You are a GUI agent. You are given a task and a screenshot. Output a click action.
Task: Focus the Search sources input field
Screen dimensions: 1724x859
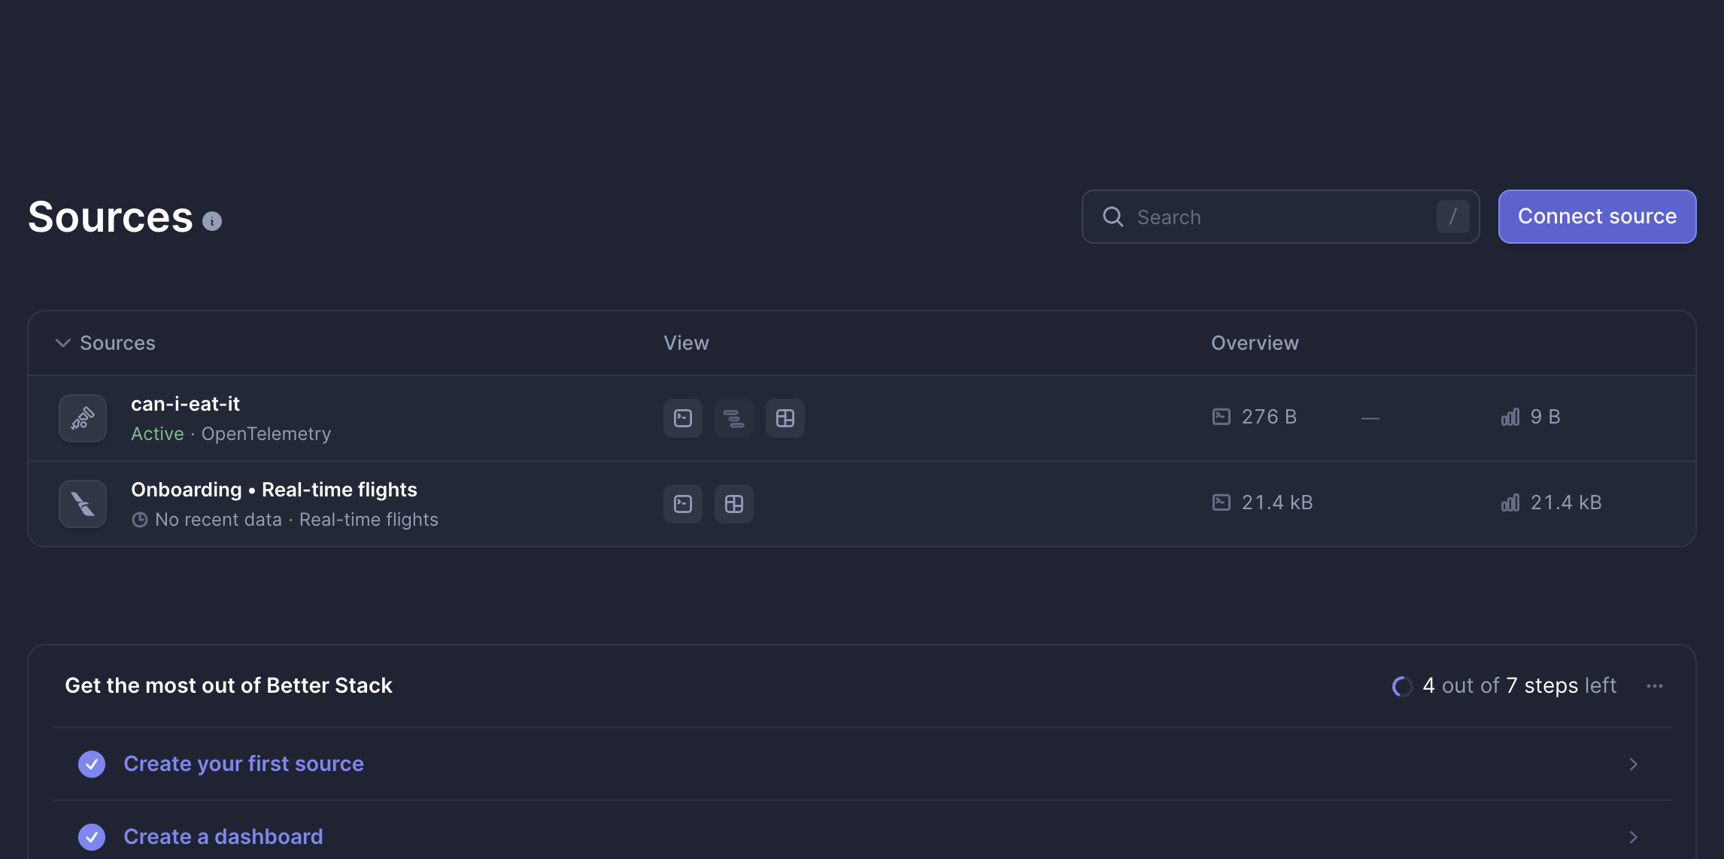(1280, 217)
